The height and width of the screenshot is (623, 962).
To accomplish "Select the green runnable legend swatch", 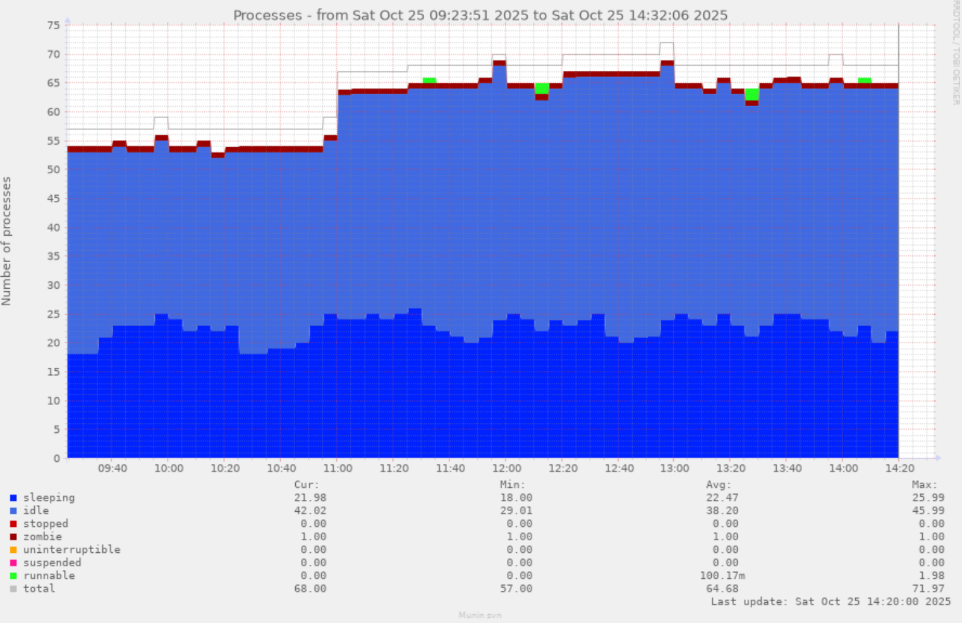I will click(13, 576).
